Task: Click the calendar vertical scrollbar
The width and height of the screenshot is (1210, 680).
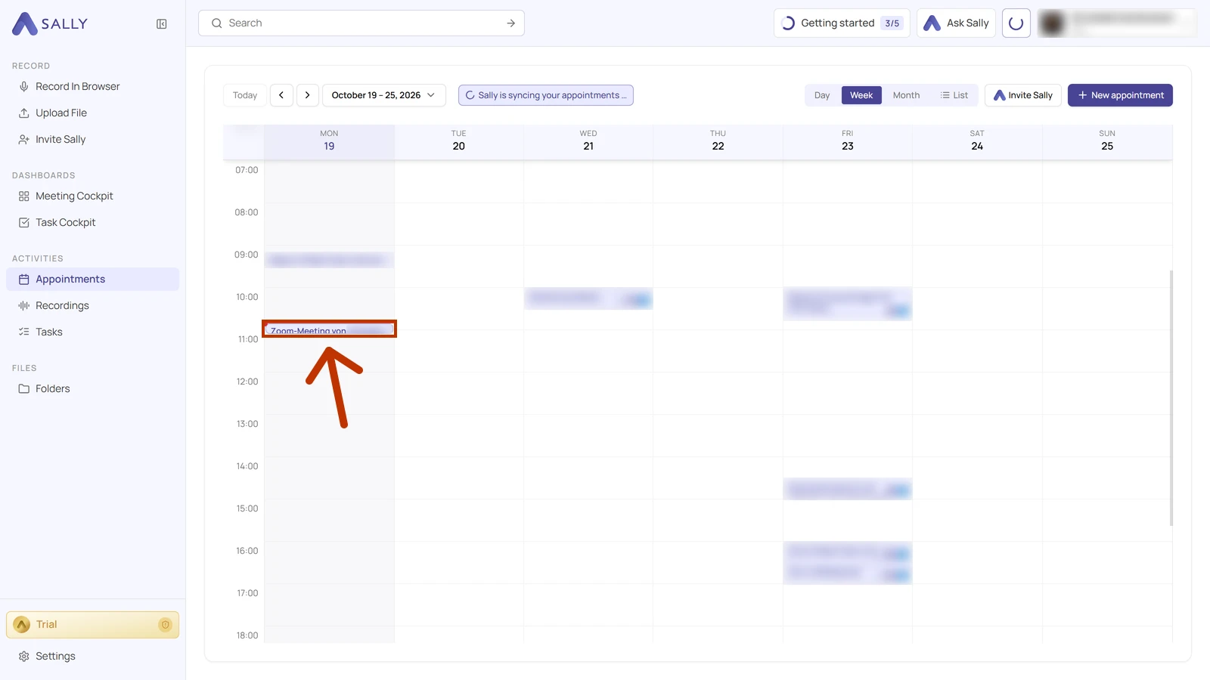Action: (x=1171, y=398)
